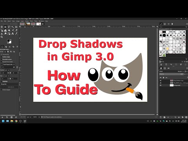Open Google Chrome from the taskbar
Viewport: 188px width, 141px height.
point(16,121)
